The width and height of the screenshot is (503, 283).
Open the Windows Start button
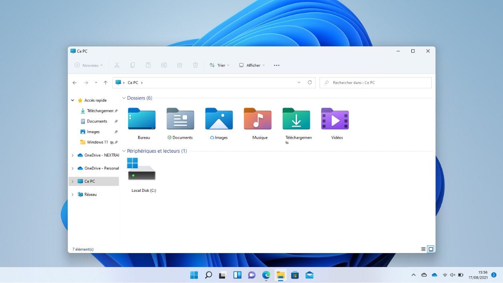point(194,275)
